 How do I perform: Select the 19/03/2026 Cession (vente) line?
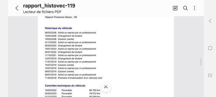click(59, 39)
